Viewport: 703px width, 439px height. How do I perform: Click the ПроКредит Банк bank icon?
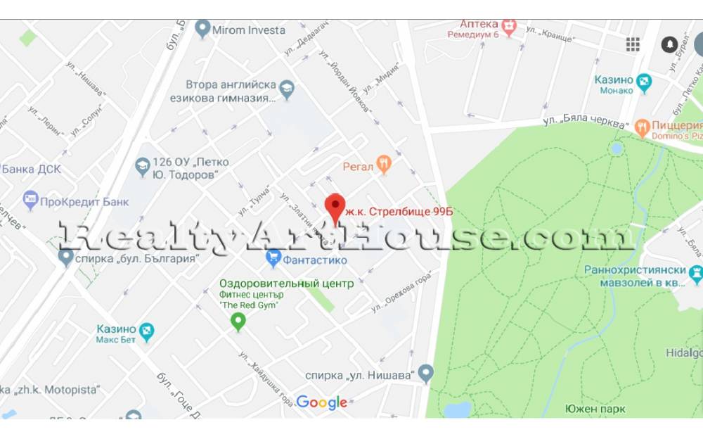30,201
